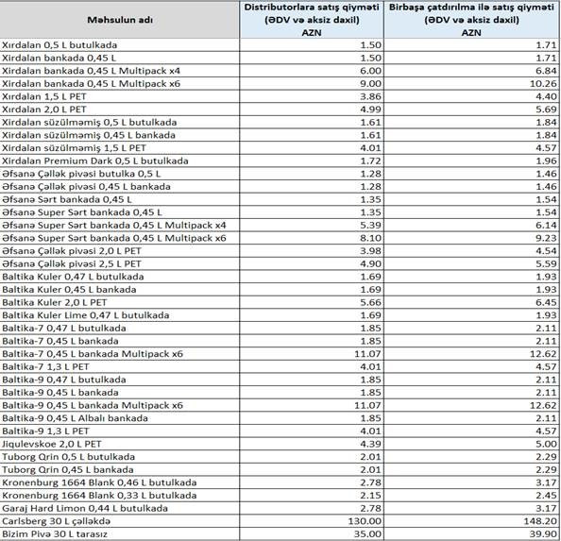This screenshot has width=561, height=541.
Task: Click direct delivery price 4.54
Action: click(471, 251)
